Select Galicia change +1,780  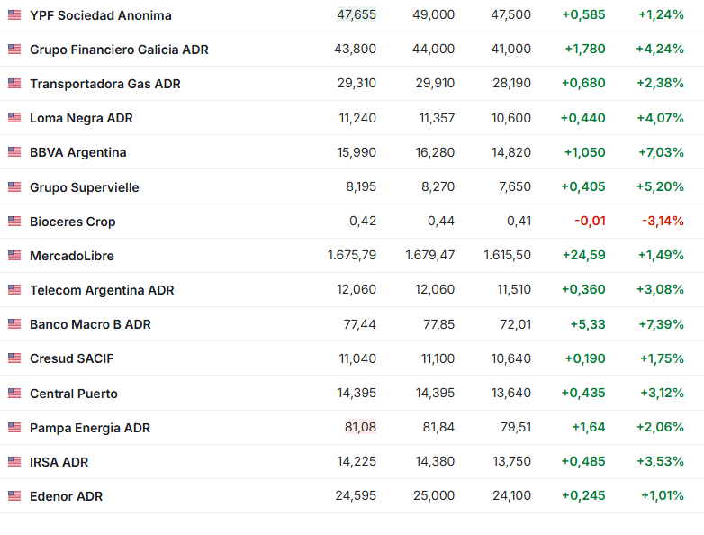[x=585, y=49]
